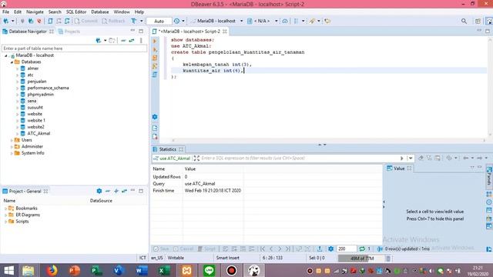Screen dimensions: 493x277
Task: Open the MariaDB - localhost connection dropdown
Action: [x=241, y=21]
